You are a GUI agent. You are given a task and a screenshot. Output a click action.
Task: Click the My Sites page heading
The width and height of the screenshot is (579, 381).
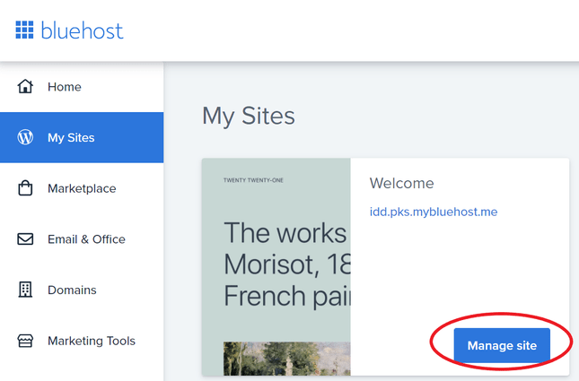coord(248,116)
